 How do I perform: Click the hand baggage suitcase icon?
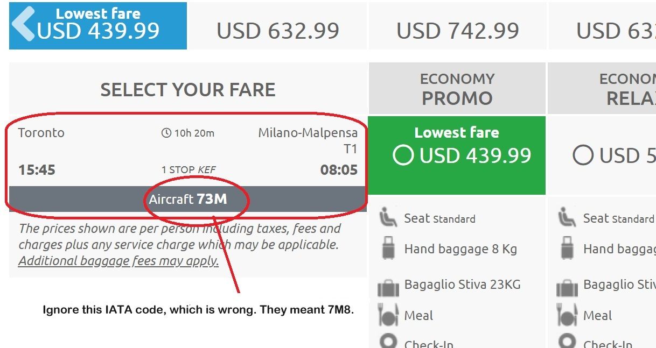(x=387, y=248)
